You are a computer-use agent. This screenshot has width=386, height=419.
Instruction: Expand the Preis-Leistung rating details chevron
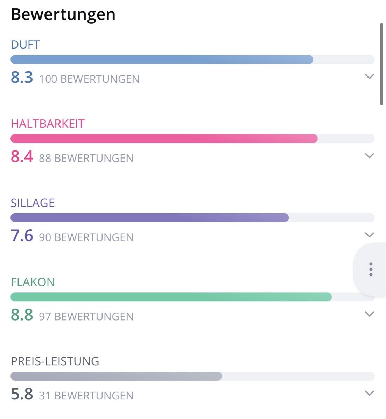click(x=370, y=394)
